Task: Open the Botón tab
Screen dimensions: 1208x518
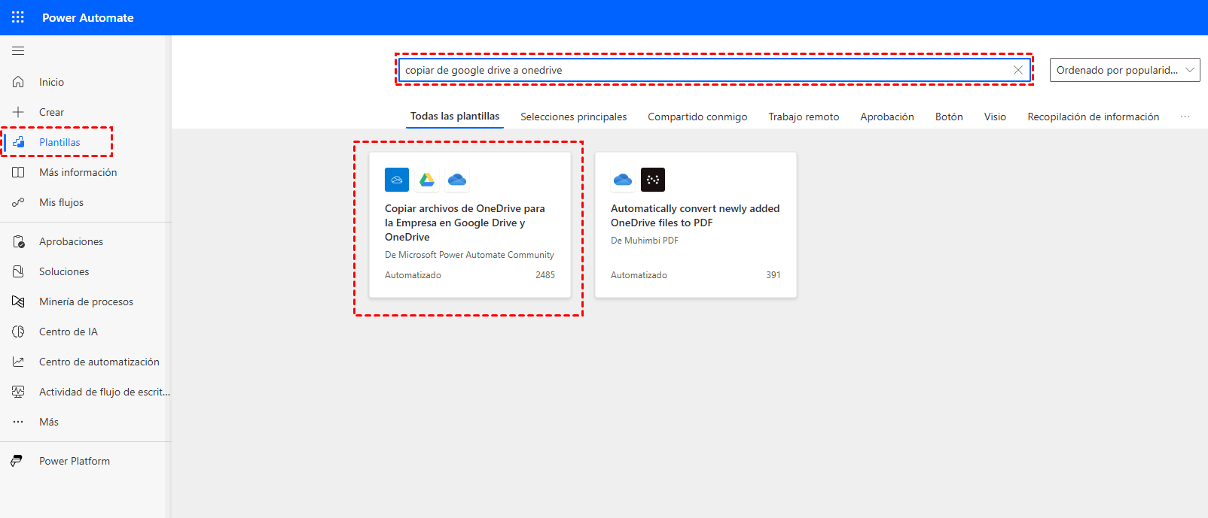Action: [949, 117]
